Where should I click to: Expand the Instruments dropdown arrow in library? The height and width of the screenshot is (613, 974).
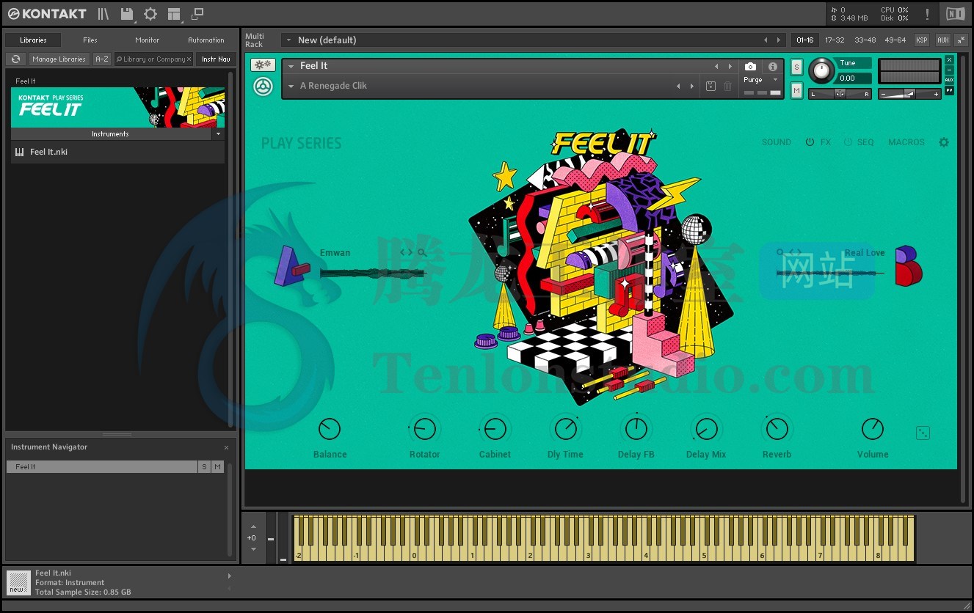point(218,134)
